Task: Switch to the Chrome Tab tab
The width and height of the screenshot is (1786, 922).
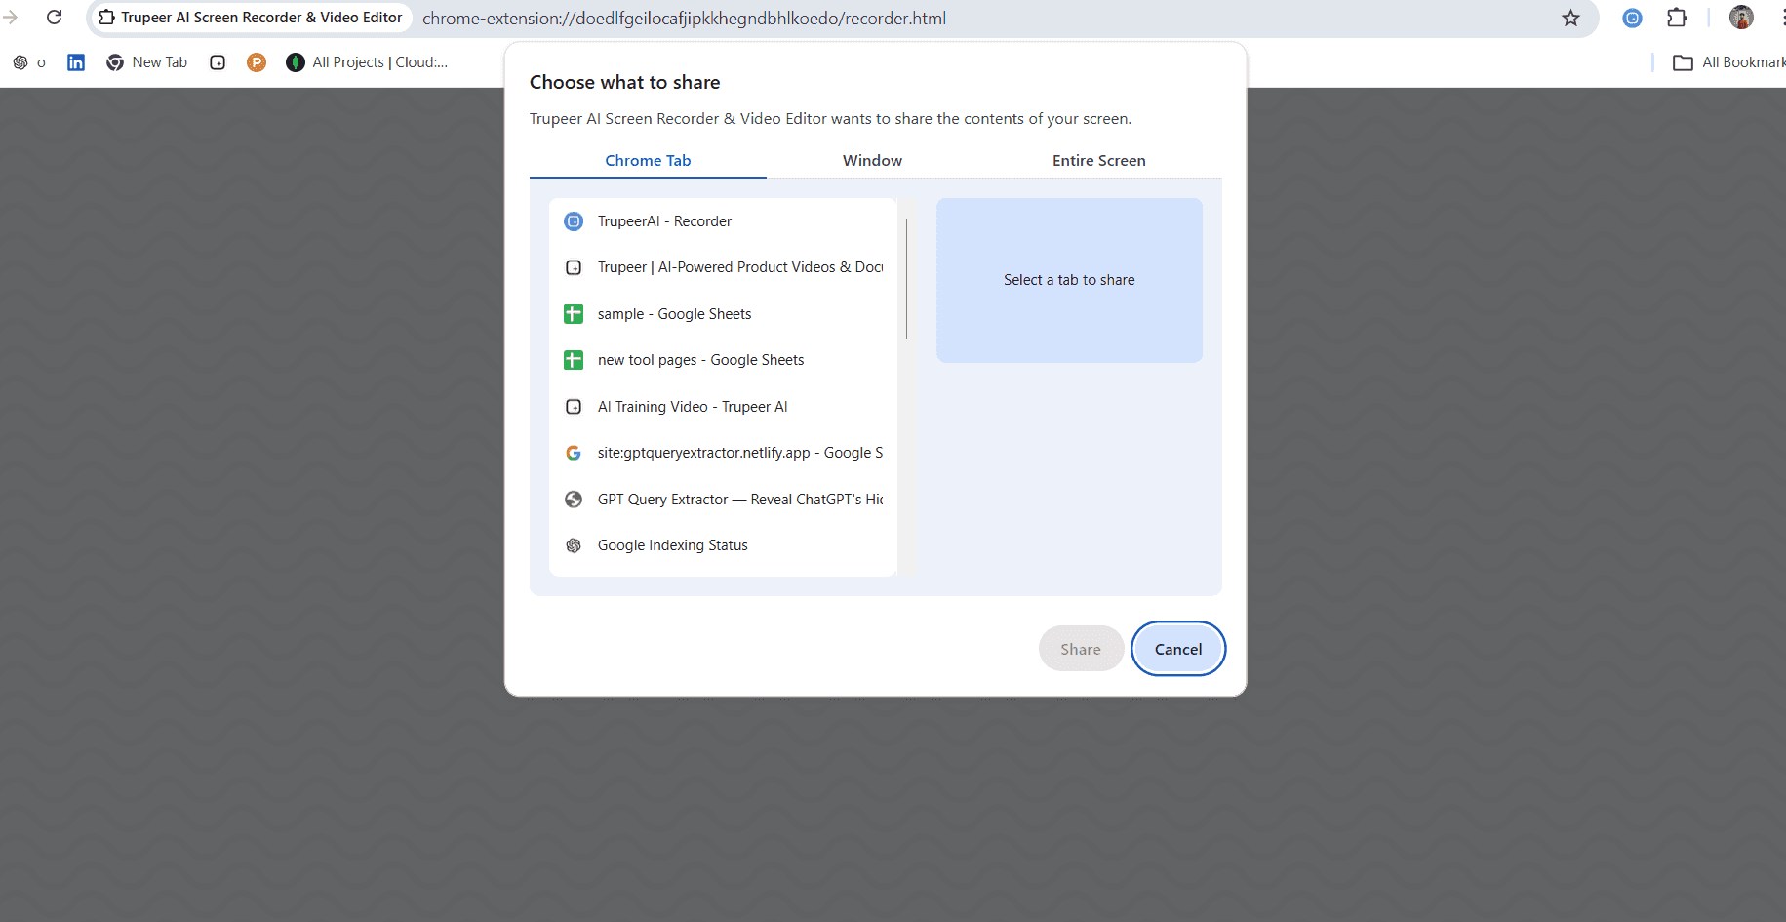Action: pos(648,160)
